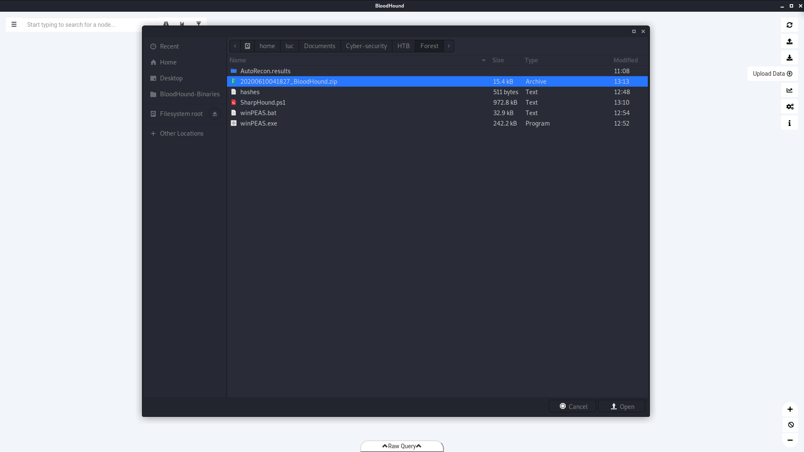Viewport: 804px width, 452px height.
Task: Click the filter funnel icon
Action: (x=198, y=24)
